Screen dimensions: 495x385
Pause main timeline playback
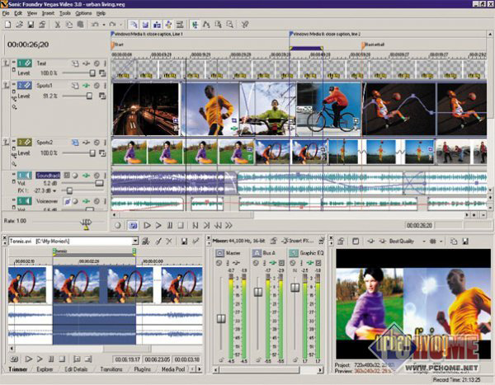170,225
